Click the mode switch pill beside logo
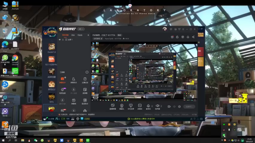This screenshot has width=255, height=143. click(81, 29)
